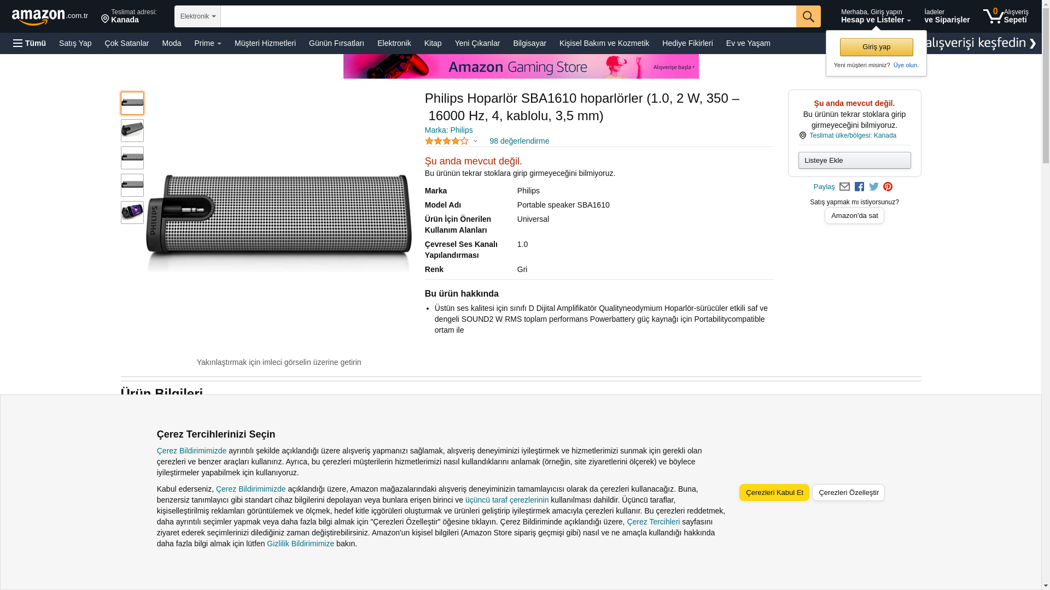
Task: Click the Amazon Gaming Store banner
Action: pos(521,67)
